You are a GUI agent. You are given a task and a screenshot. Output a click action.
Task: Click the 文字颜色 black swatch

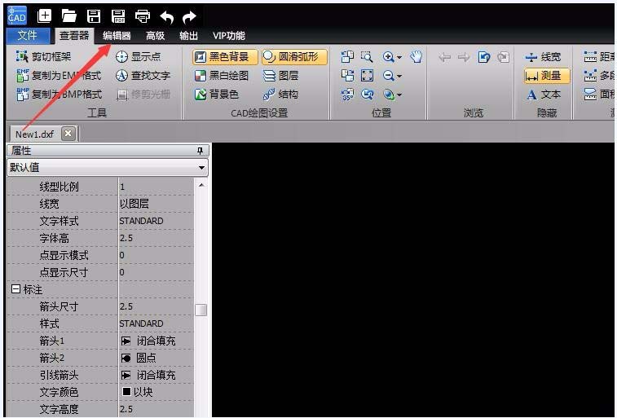coord(126,392)
